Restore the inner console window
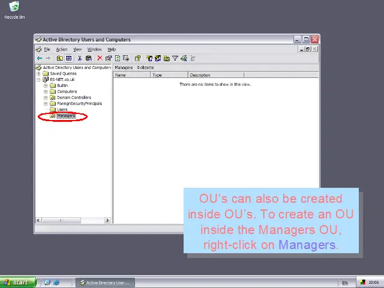The image size is (384, 288). pyautogui.click(x=308, y=49)
